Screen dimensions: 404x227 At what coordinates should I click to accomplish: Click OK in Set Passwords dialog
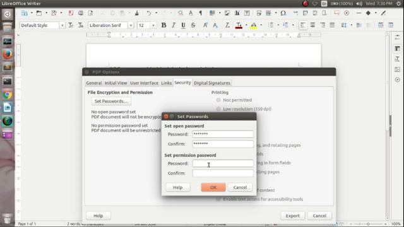point(213,187)
